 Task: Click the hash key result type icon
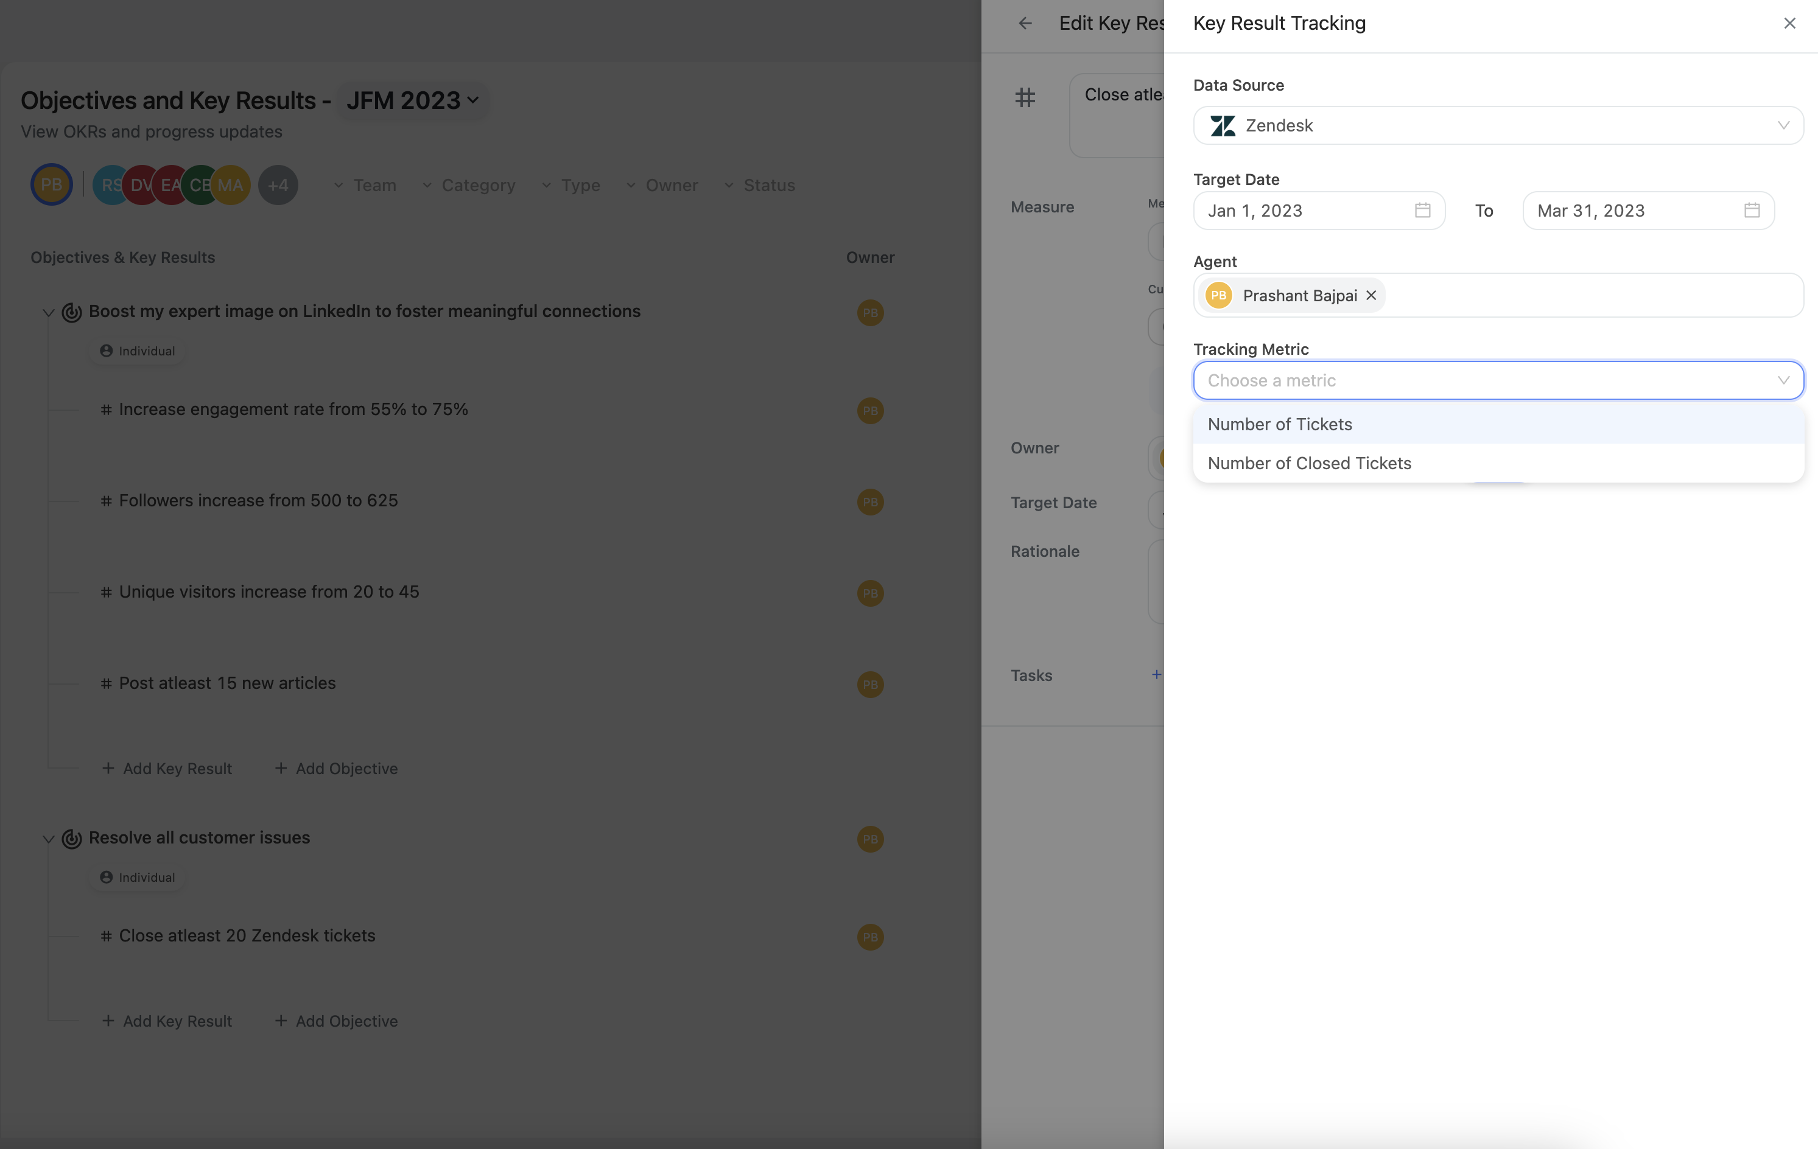pyautogui.click(x=1025, y=97)
